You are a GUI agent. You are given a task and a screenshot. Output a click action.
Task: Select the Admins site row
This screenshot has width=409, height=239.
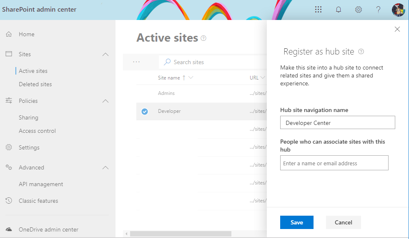pyautogui.click(x=201, y=93)
